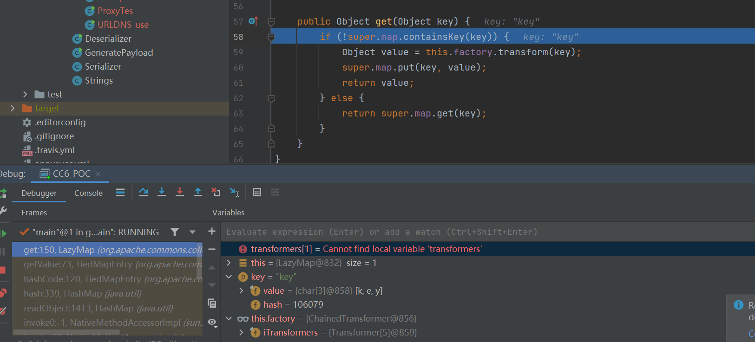Click the red Force Step Into icon
755x342 pixels.
click(180, 192)
